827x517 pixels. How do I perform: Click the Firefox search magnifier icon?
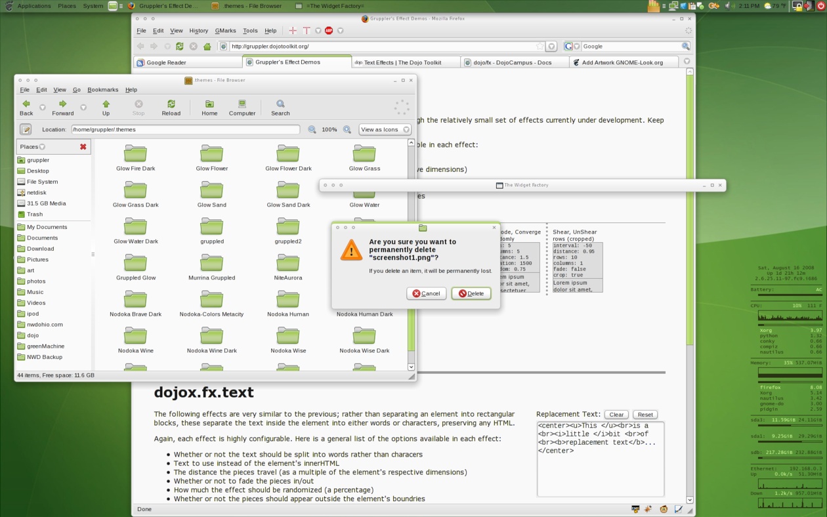click(x=685, y=47)
